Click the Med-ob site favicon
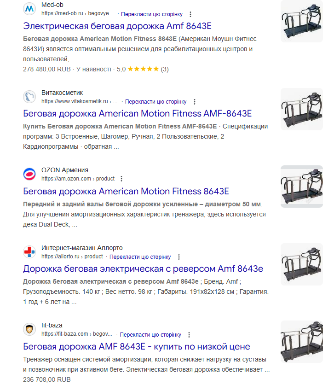 point(29,8)
